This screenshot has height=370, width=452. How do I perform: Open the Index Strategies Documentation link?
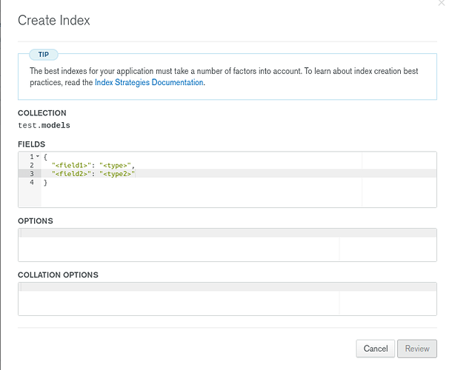tap(149, 83)
